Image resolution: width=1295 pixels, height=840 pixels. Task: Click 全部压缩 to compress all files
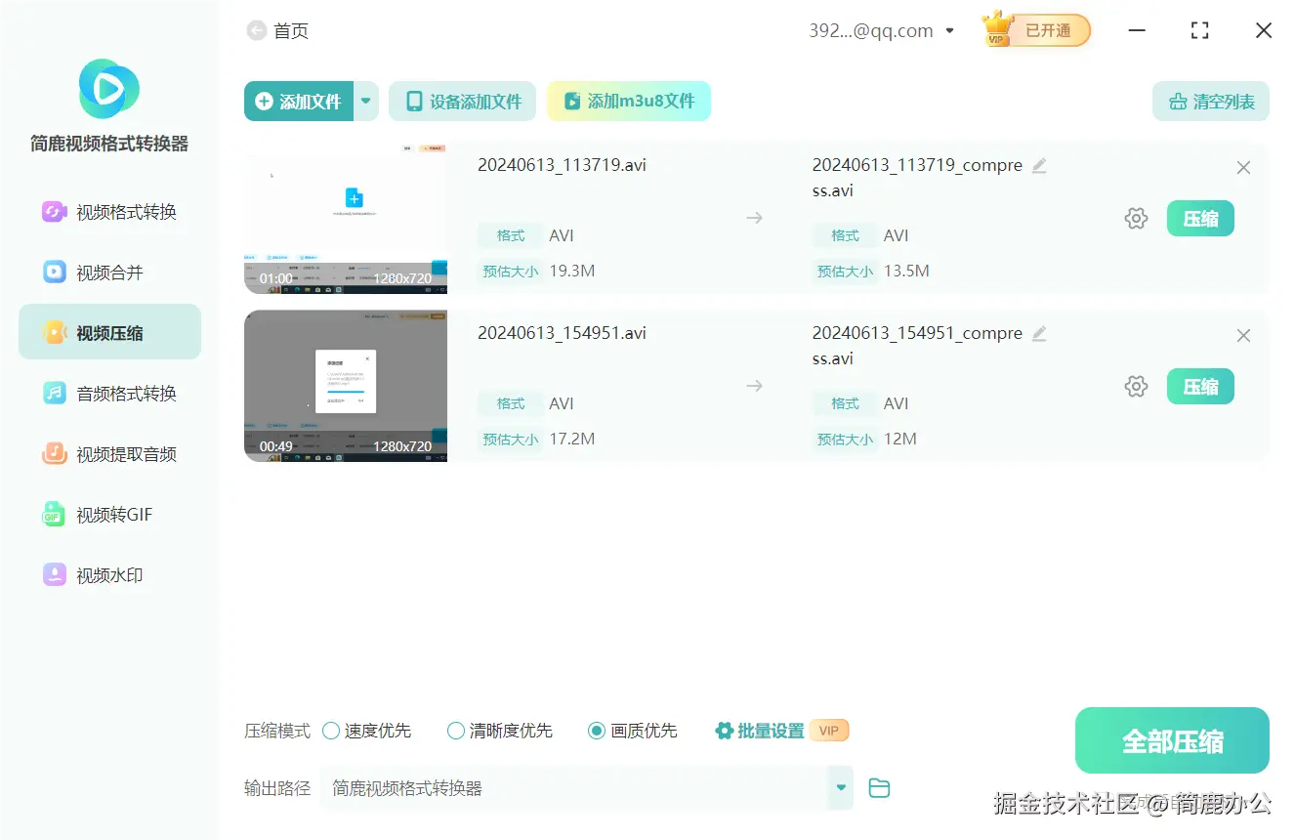tap(1171, 740)
